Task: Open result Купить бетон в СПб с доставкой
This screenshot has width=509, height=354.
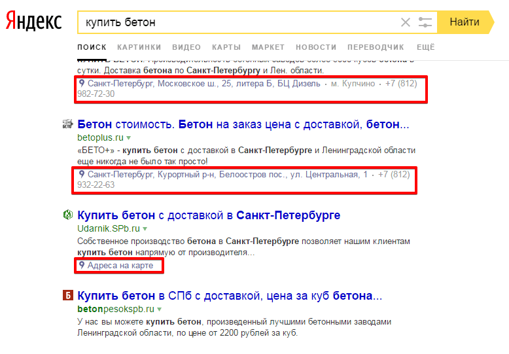Action: click(230, 296)
